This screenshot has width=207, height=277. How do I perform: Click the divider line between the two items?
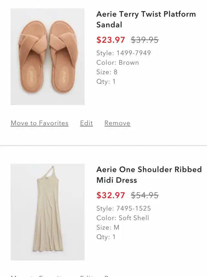(x=103, y=146)
